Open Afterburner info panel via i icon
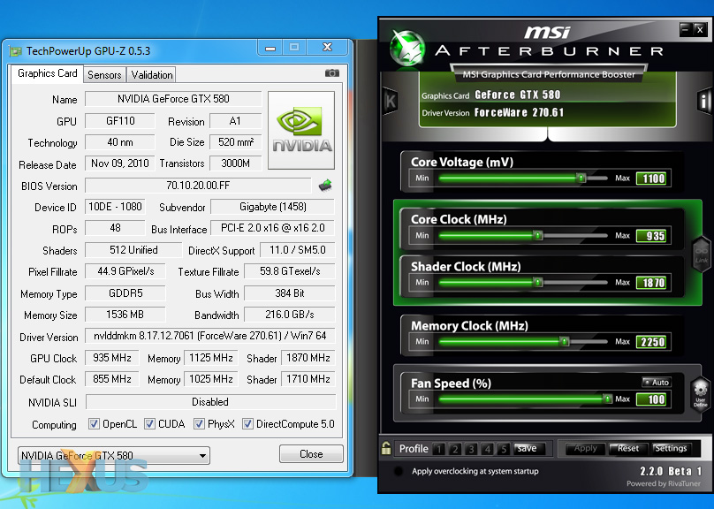 pos(704,101)
